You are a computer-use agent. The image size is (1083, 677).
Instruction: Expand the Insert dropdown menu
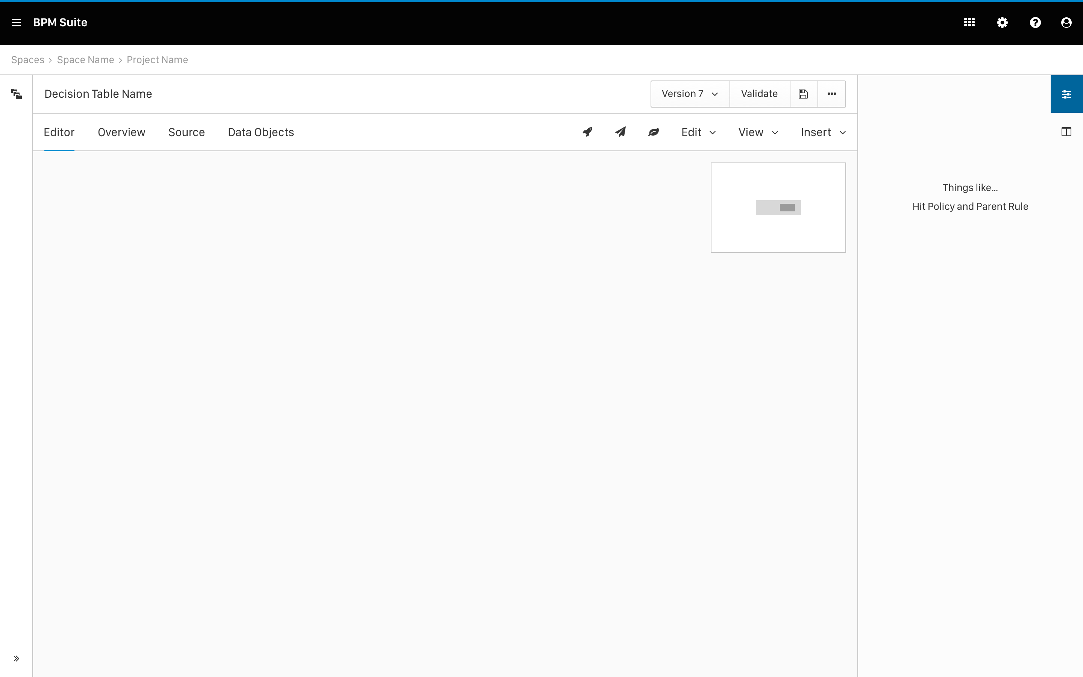coord(823,132)
